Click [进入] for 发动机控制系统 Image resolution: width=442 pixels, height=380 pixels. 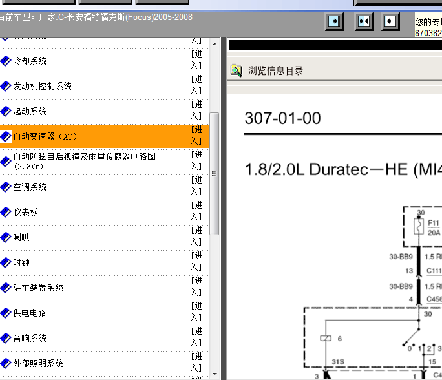[x=196, y=85]
